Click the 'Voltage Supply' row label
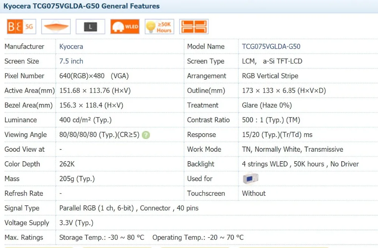378x248 pixels. point(27,223)
